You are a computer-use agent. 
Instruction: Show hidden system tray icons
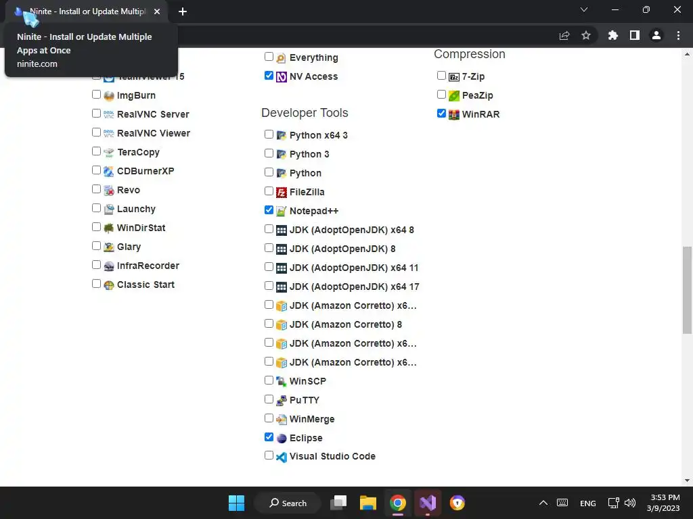coord(543,503)
